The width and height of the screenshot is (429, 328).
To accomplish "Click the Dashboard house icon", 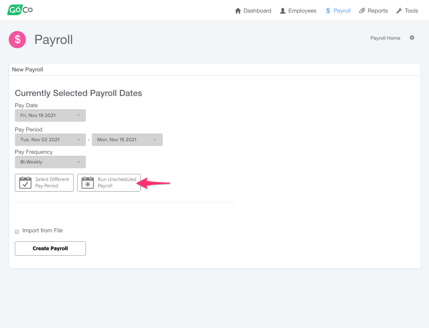I will pyautogui.click(x=238, y=11).
